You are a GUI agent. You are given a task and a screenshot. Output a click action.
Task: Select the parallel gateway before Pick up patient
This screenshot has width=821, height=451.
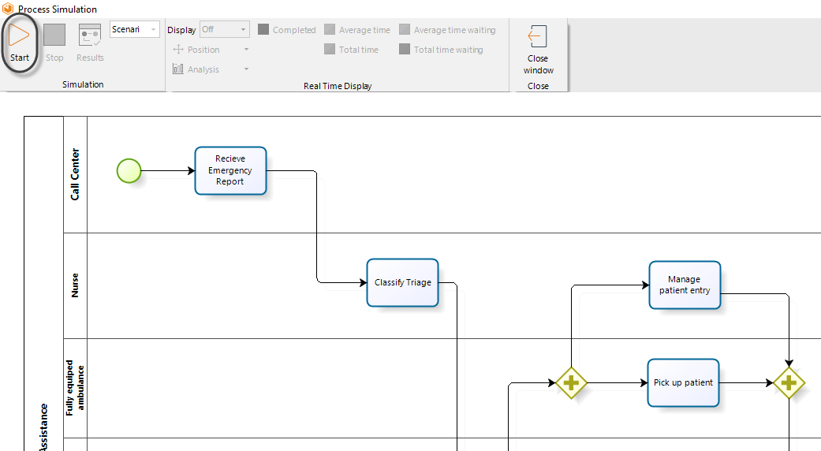click(571, 383)
